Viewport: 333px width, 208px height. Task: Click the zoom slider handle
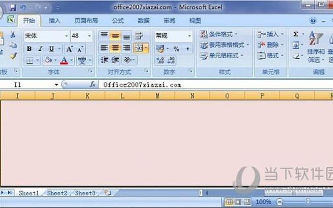[308, 201]
